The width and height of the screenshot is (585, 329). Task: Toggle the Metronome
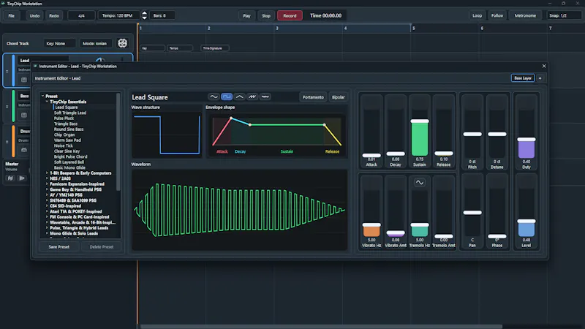[x=525, y=15]
